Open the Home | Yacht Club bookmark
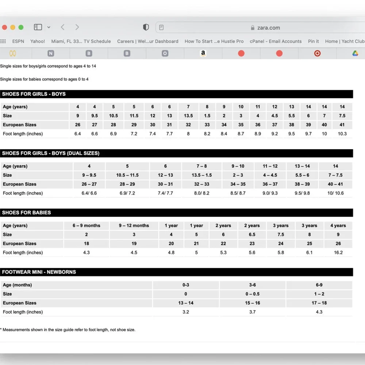Screen dimensions: 365x365 coord(345,41)
